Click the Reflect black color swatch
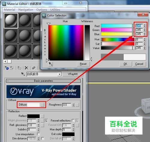The height and width of the screenshot is (142, 150). 33,116
